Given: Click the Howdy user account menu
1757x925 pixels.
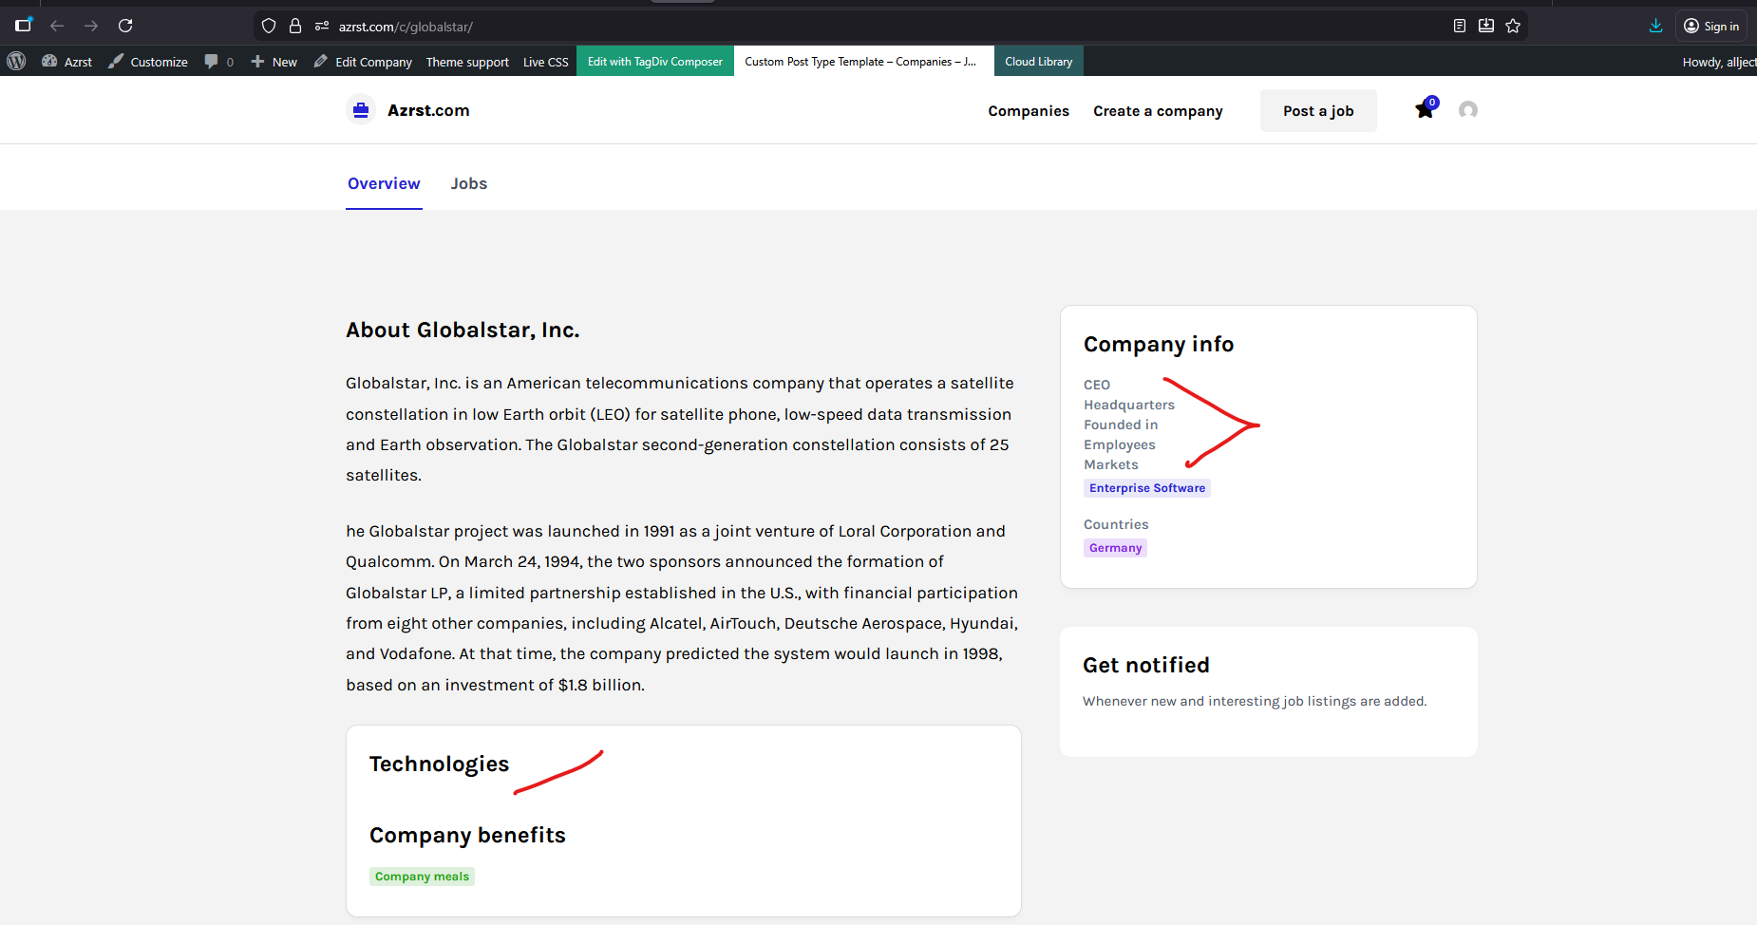Looking at the screenshot, I should pyautogui.click(x=1719, y=62).
